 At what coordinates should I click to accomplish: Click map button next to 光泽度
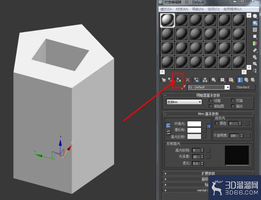208,157
